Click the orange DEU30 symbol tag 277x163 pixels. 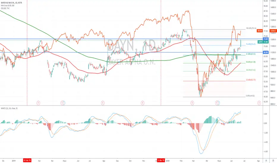click(x=260, y=31)
